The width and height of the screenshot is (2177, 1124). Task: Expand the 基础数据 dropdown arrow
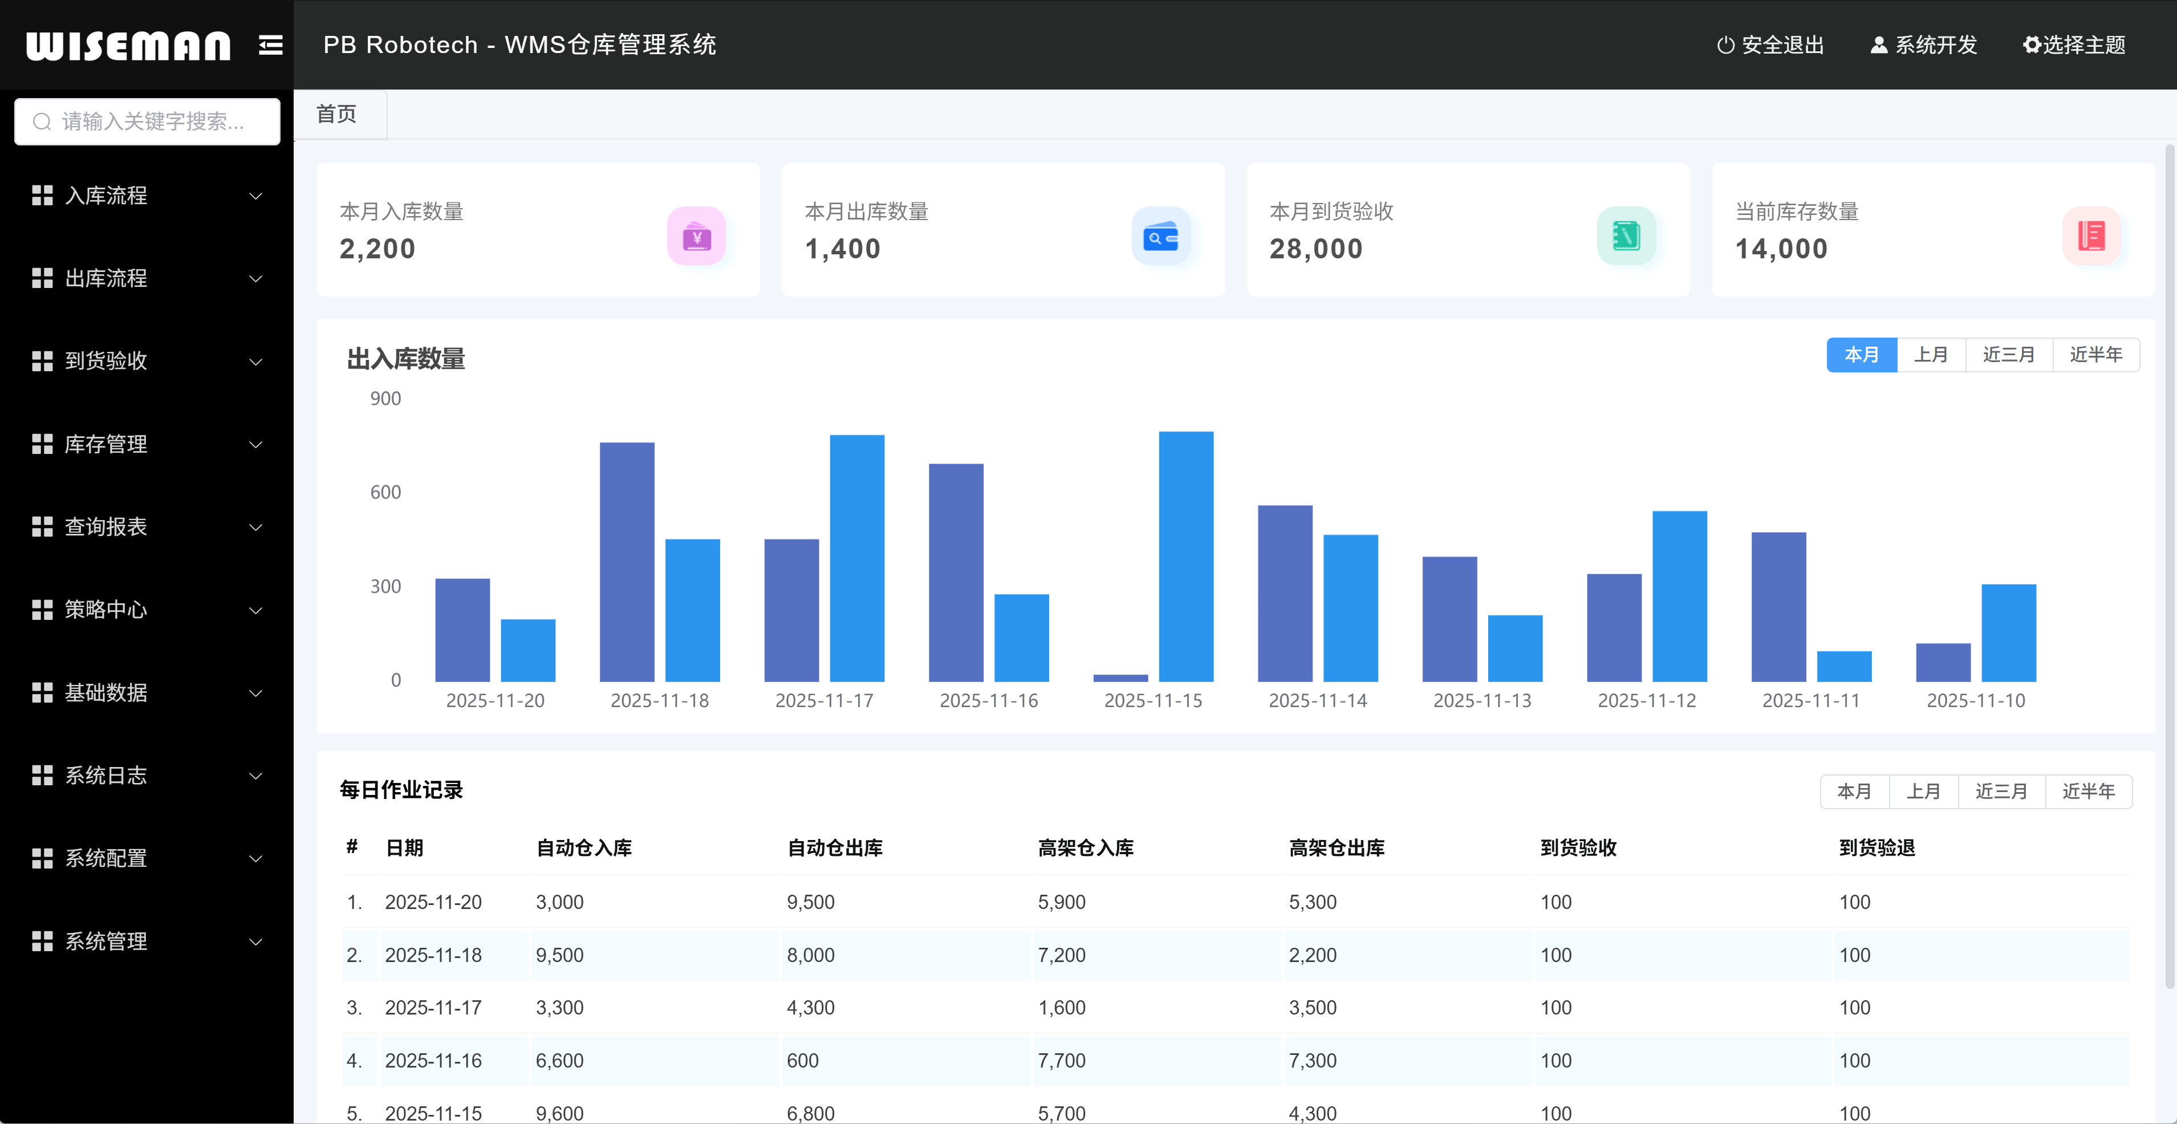pos(255,693)
